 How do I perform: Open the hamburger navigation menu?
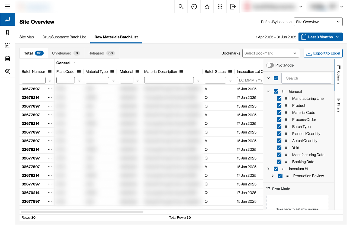pos(8,6)
